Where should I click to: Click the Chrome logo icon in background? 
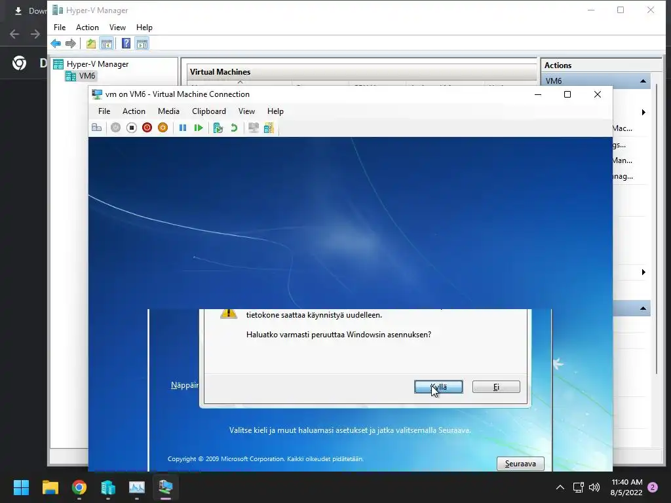(x=19, y=63)
